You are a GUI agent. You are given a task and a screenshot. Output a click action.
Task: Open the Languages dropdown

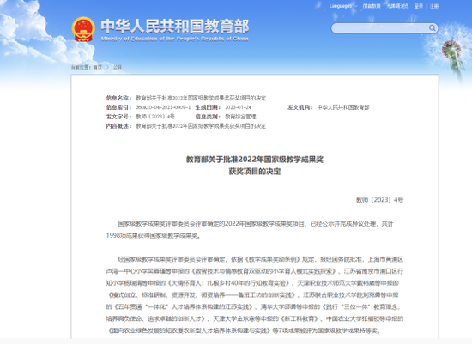[x=343, y=6]
